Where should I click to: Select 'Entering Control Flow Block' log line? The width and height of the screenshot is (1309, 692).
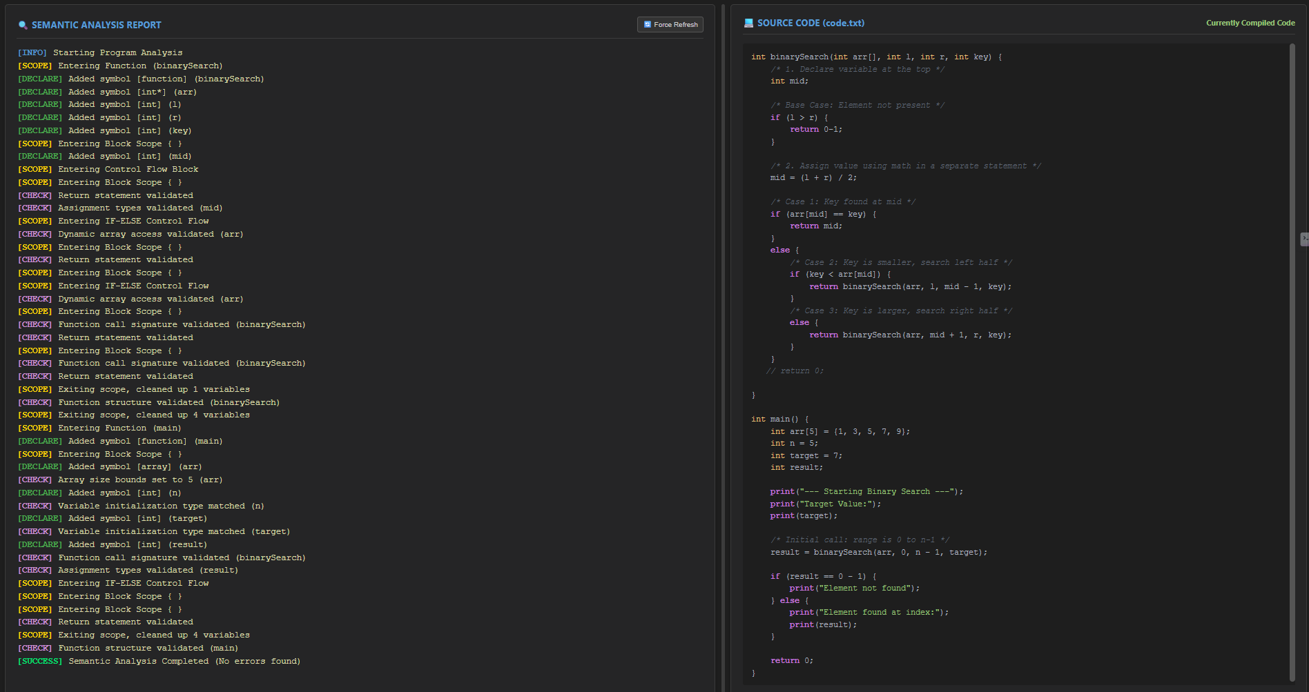click(108, 169)
